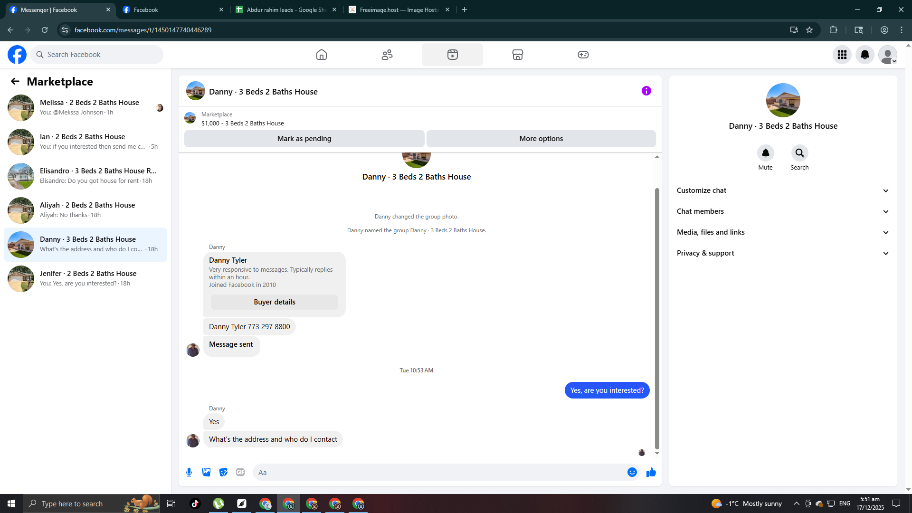Viewport: 912px width, 513px height.
Task: Open Buyer details for Danny Tyler
Action: coord(274,302)
